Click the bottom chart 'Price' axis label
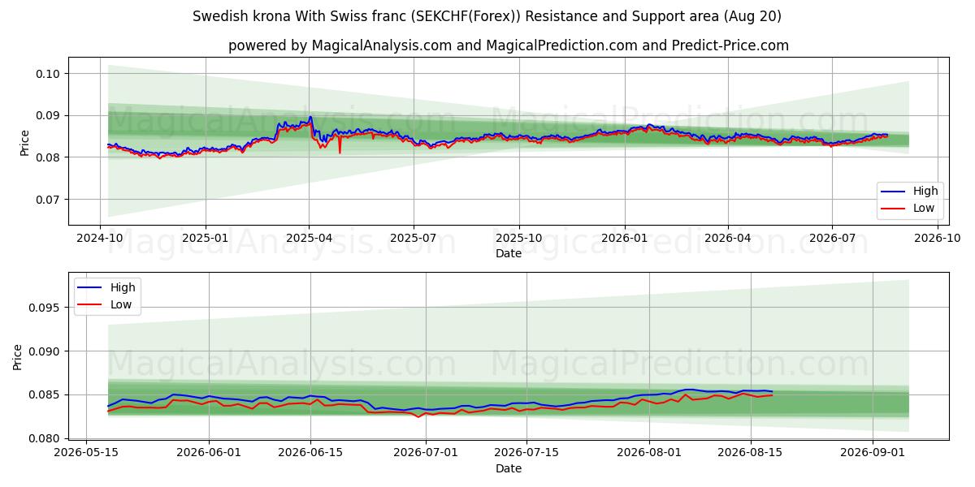This screenshot has height=487, width=975. click(18, 356)
